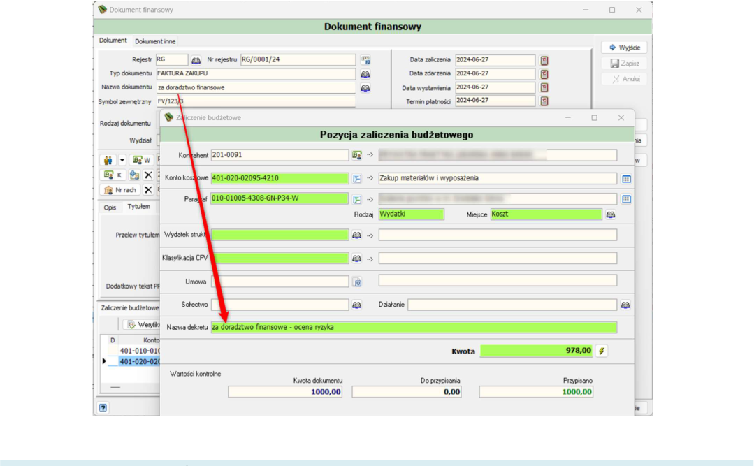
Task: Open the Umowa selection icon
Action: (357, 282)
